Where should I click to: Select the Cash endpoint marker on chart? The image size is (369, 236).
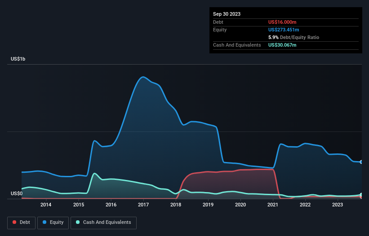pos(361,195)
